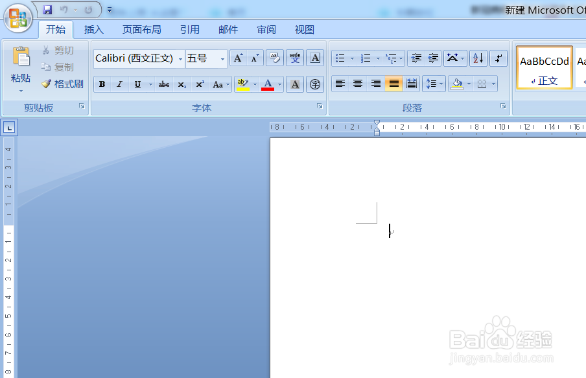Toggle show paragraph marks
The image size is (586, 378).
498,58
